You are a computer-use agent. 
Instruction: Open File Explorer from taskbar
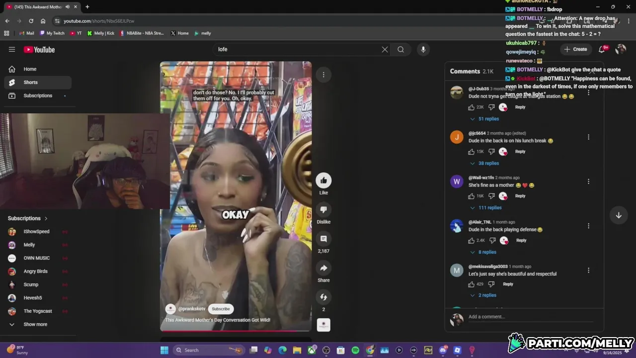(297, 350)
